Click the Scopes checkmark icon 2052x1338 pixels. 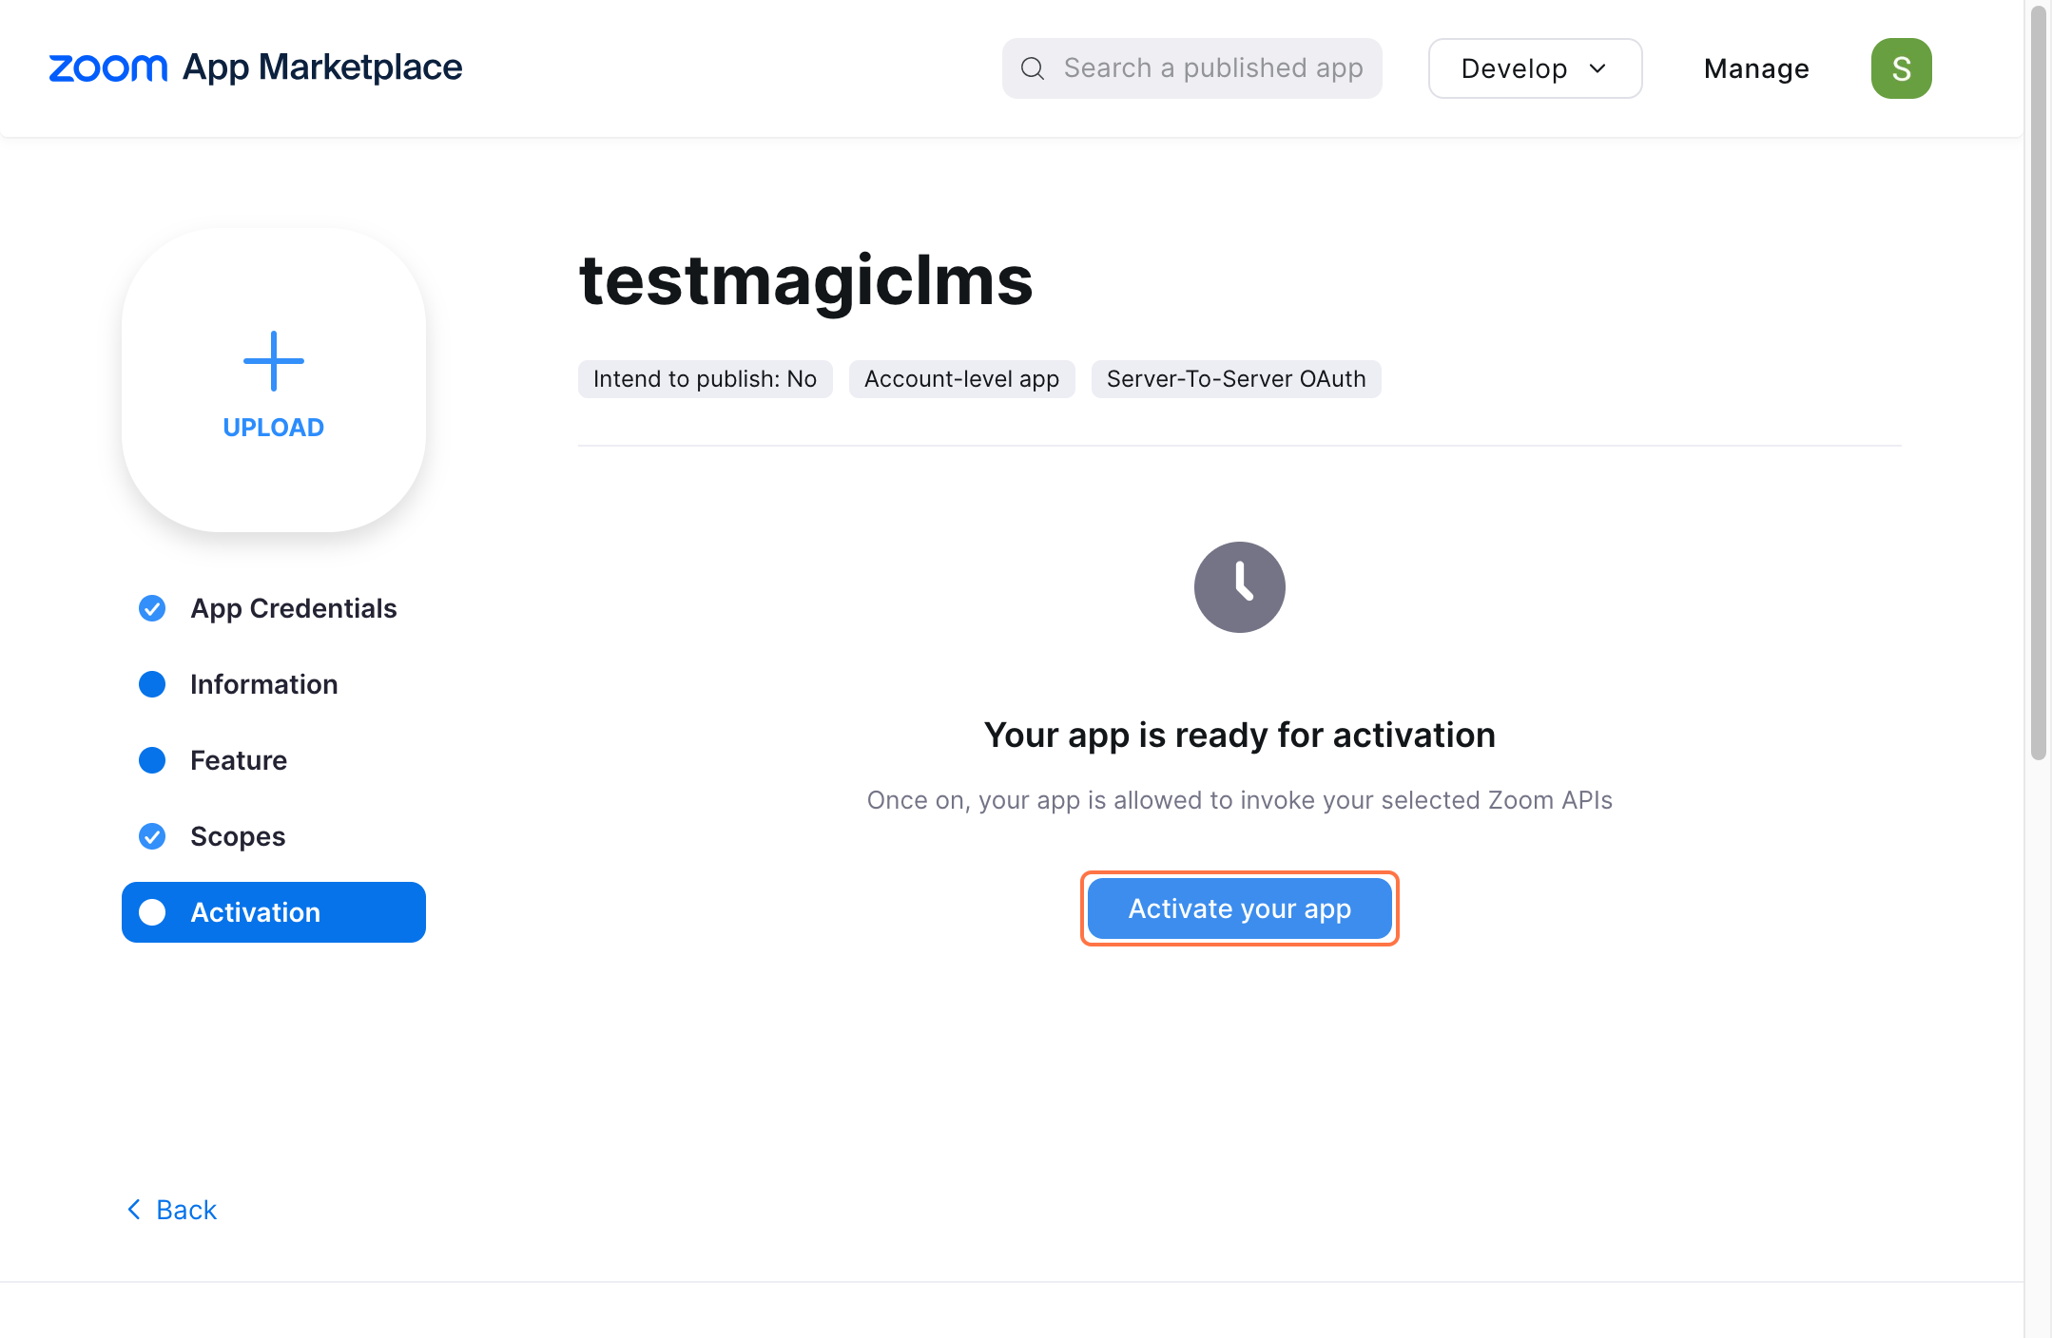click(152, 836)
